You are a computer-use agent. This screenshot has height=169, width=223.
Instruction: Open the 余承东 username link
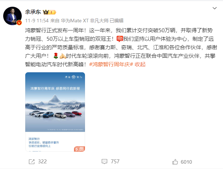(x=33, y=12)
